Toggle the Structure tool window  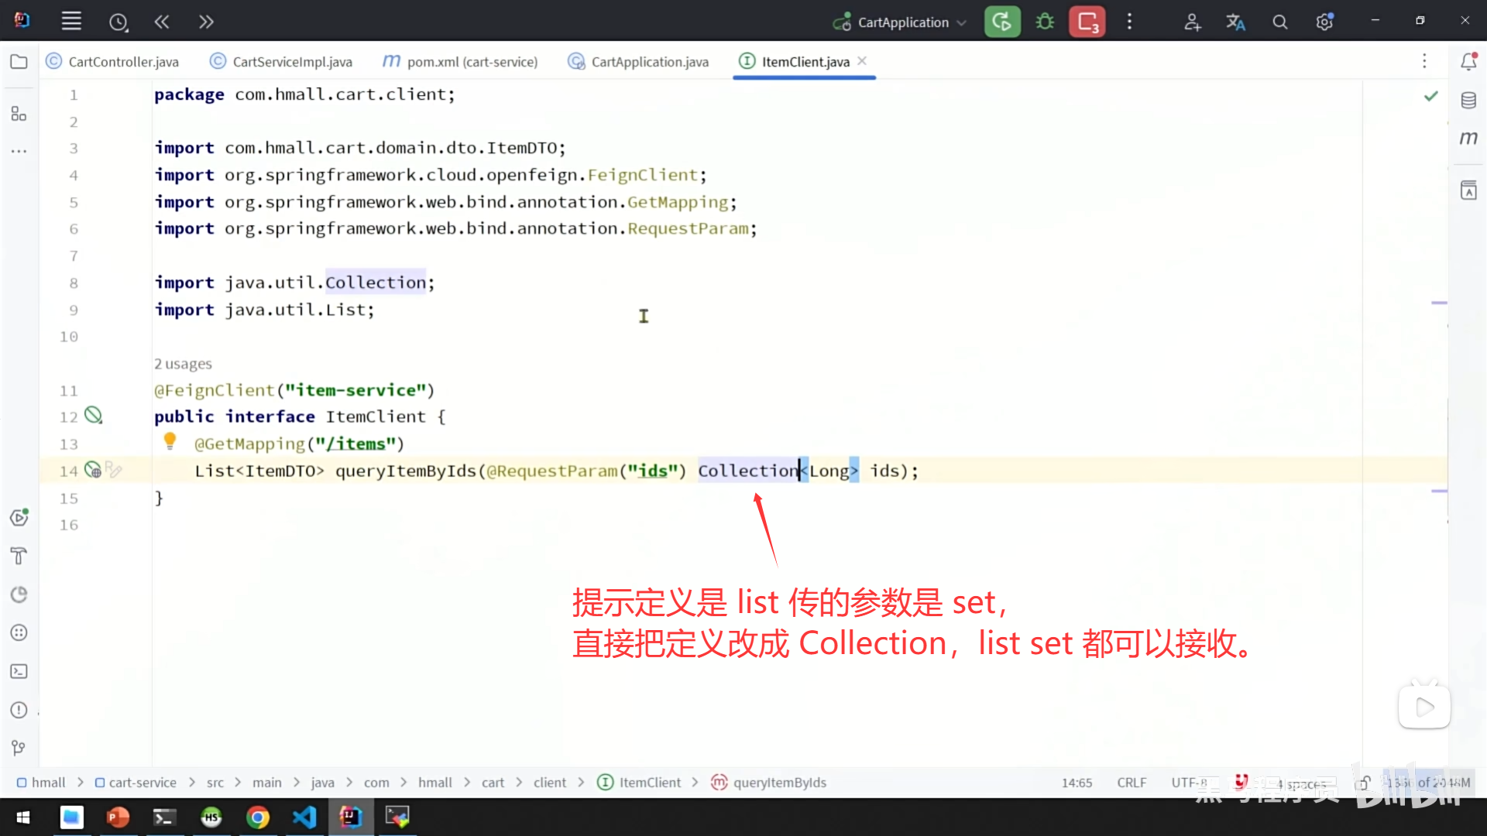[x=19, y=115]
